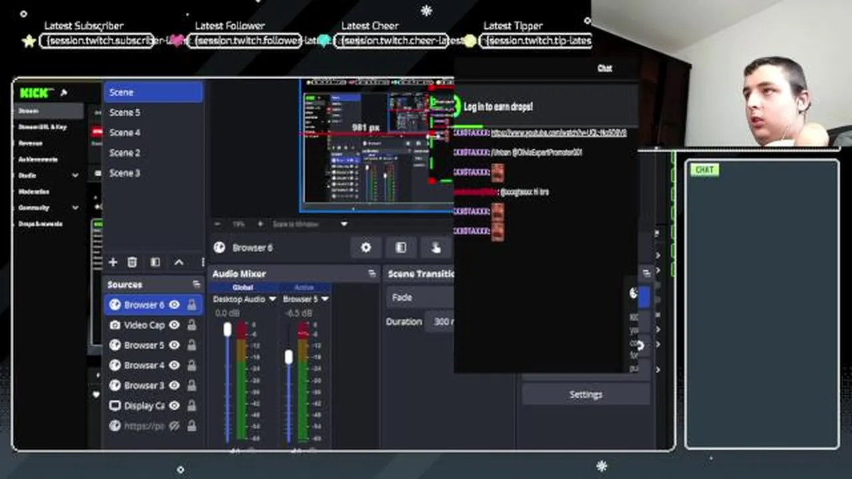The image size is (852, 479).
Task: Hide the Video Capture source
Action: coord(174,325)
